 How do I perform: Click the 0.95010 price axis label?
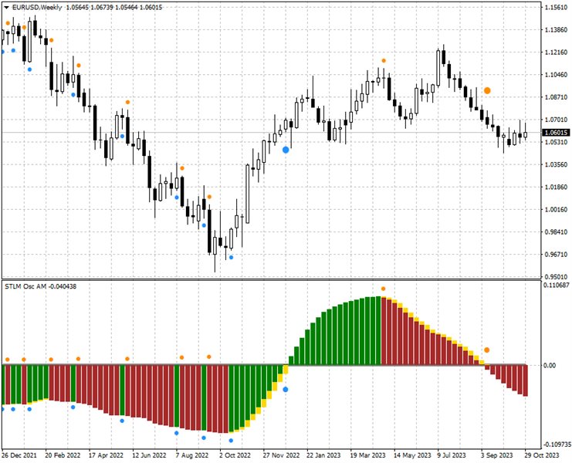pyautogui.click(x=556, y=277)
